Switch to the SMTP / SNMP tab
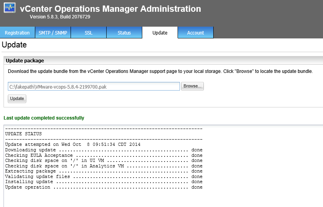This screenshot has height=207, width=323. 53,33
